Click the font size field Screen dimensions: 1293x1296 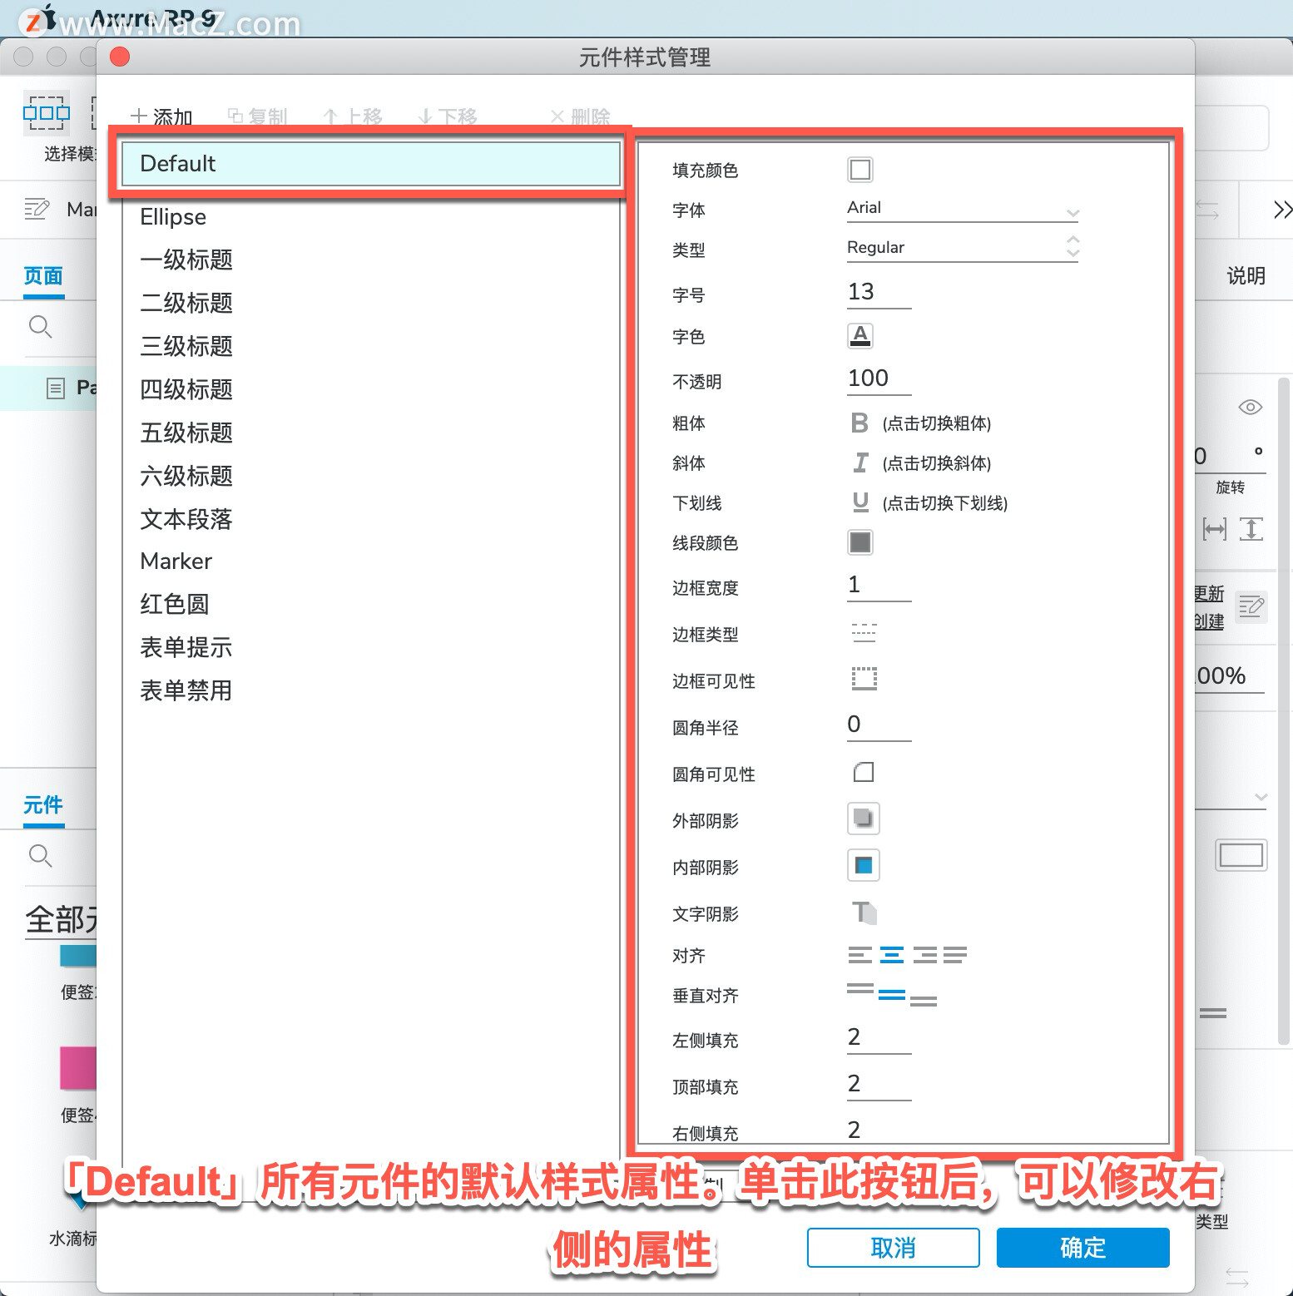[x=879, y=292]
